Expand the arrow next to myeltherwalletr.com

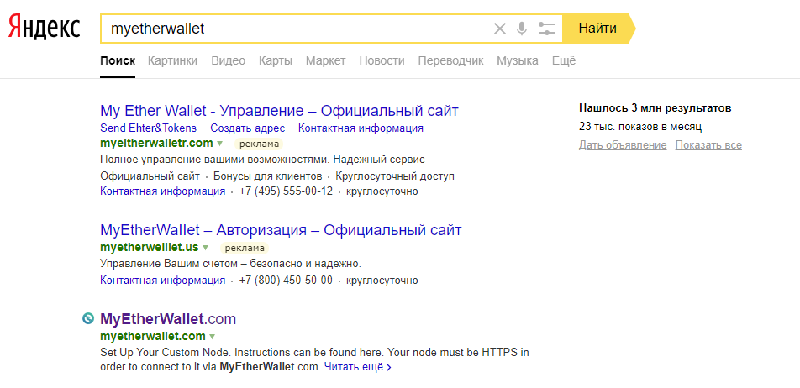[220, 144]
